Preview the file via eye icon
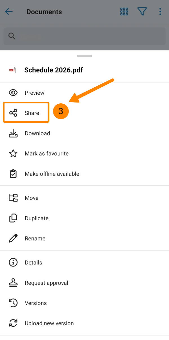Viewport: 169px width, 340px height. pyautogui.click(x=13, y=93)
